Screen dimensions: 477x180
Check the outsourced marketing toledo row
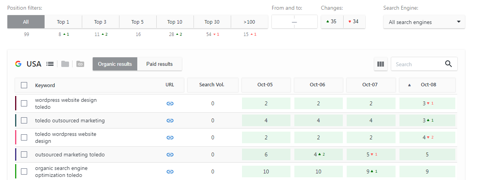coord(24,154)
